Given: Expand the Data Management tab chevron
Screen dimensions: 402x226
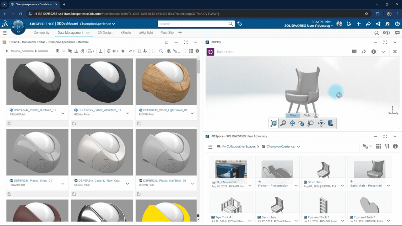Looking at the screenshot, I should [88, 33].
